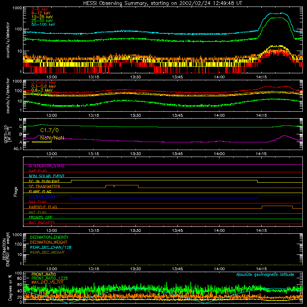Click the NaN/NaN annotation in GOES panel
307x307 pixels.
[52, 138]
